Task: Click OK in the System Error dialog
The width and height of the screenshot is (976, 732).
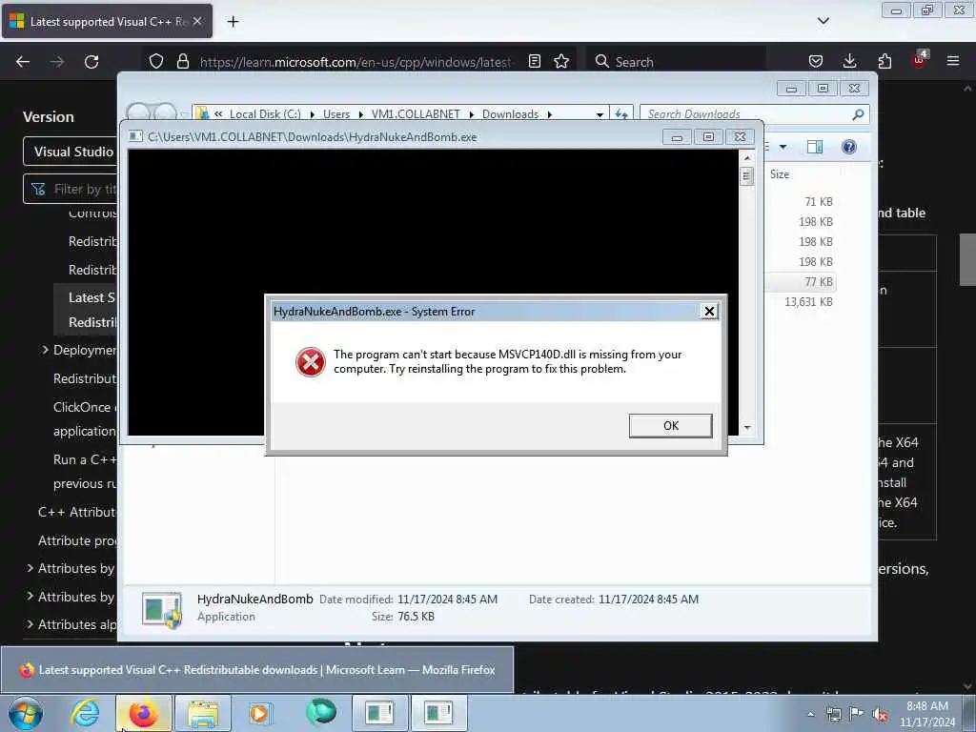Action: click(x=670, y=426)
